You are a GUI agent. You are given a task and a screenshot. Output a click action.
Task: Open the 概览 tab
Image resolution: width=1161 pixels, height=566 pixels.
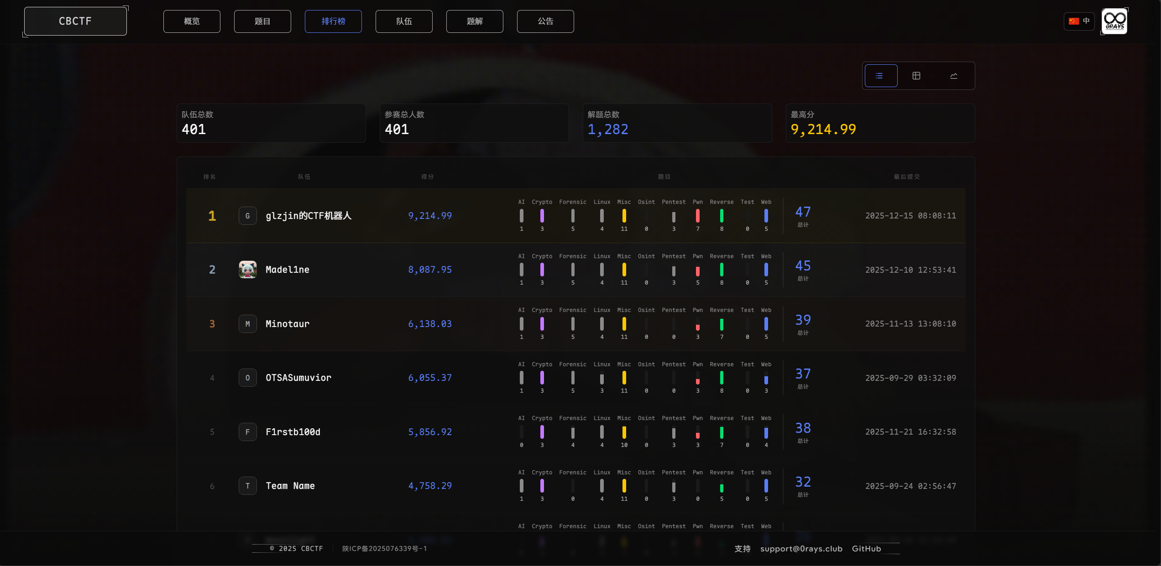[192, 21]
